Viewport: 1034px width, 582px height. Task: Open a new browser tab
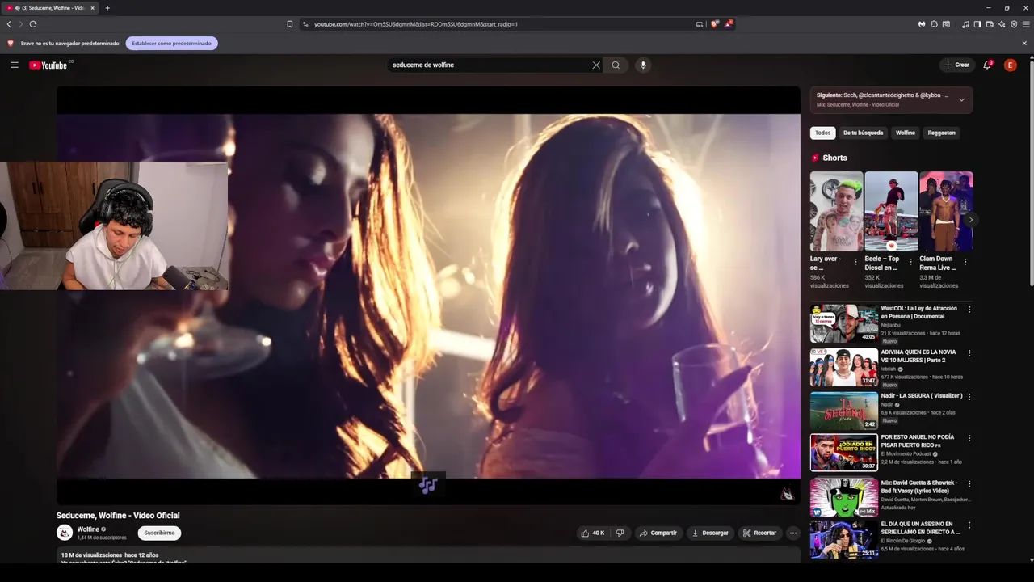[107, 8]
